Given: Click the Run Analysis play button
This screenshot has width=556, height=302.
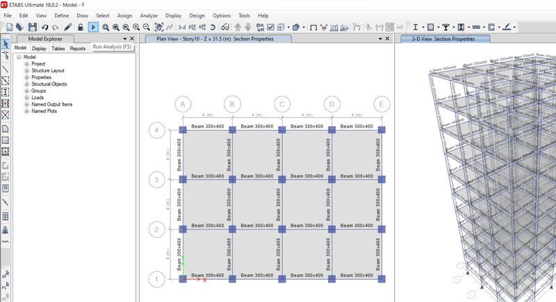Looking at the screenshot, I should 93,27.
